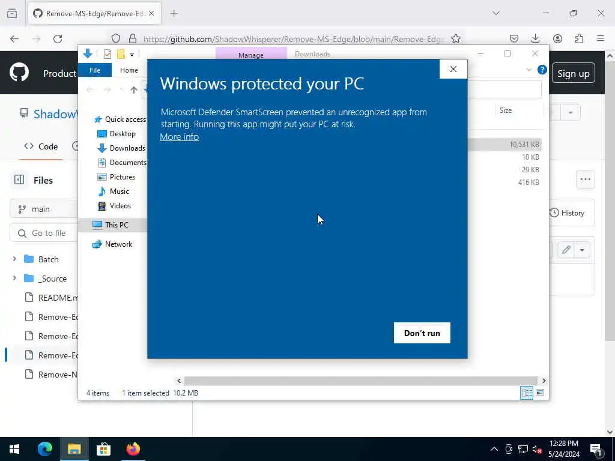Click the GitHub logo
Image resolution: width=615 pixels, height=461 pixels.
pyautogui.click(x=19, y=73)
